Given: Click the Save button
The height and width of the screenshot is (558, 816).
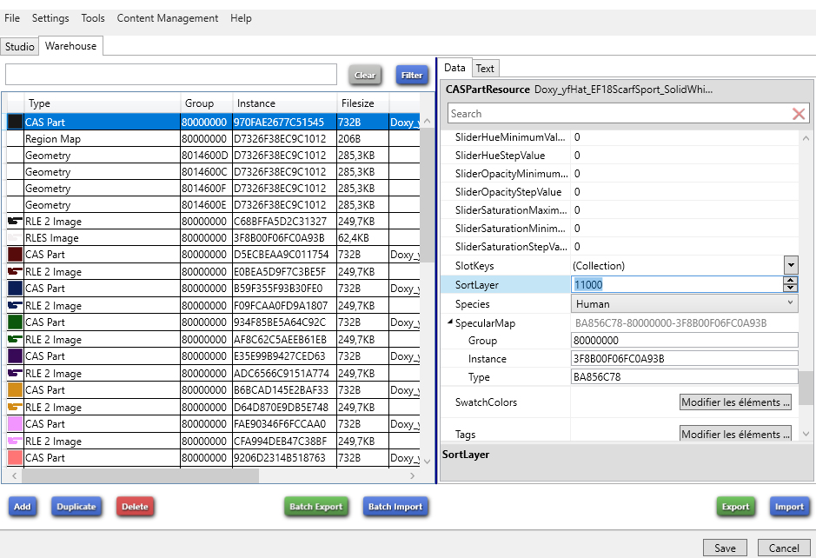Looking at the screenshot, I should pyautogui.click(x=725, y=548).
